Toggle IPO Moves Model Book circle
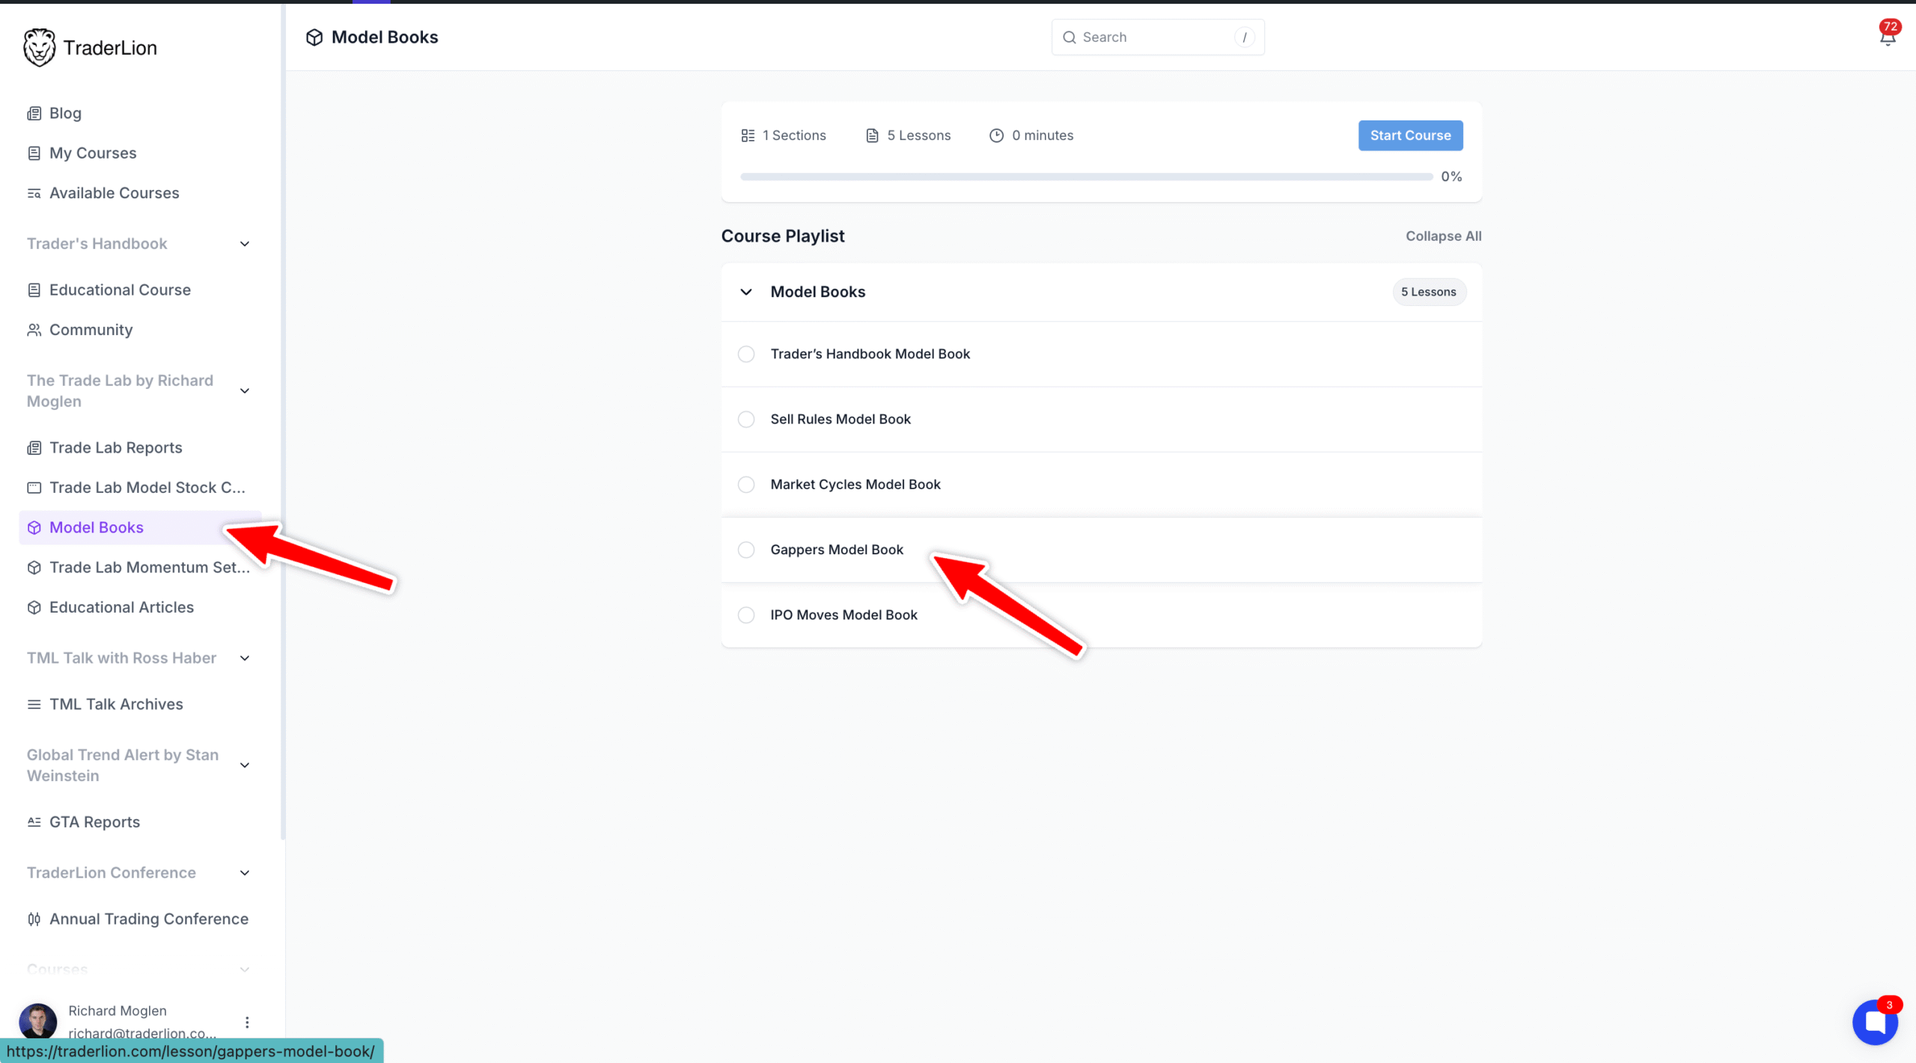The width and height of the screenshot is (1916, 1063). [746, 615]
